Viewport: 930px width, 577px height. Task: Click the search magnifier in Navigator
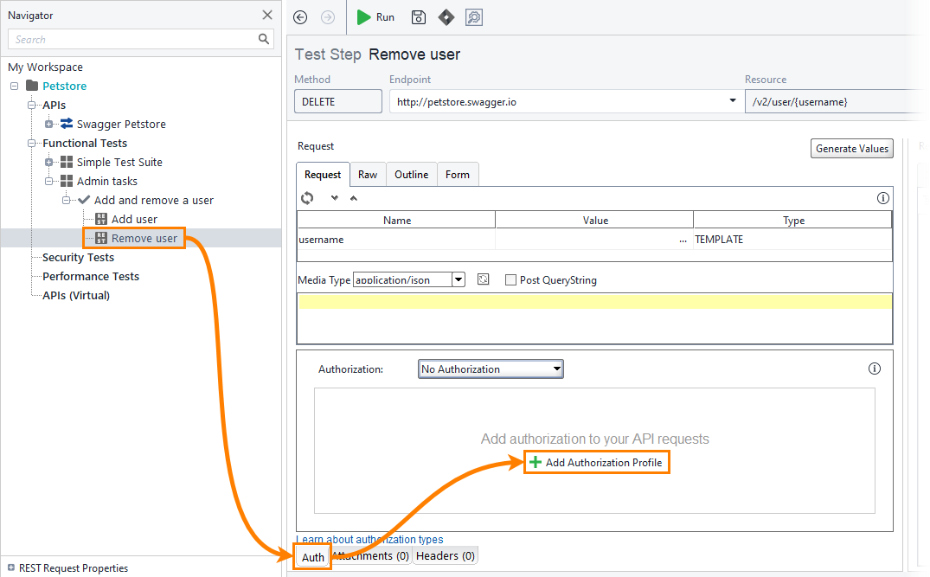click(264, 39)
